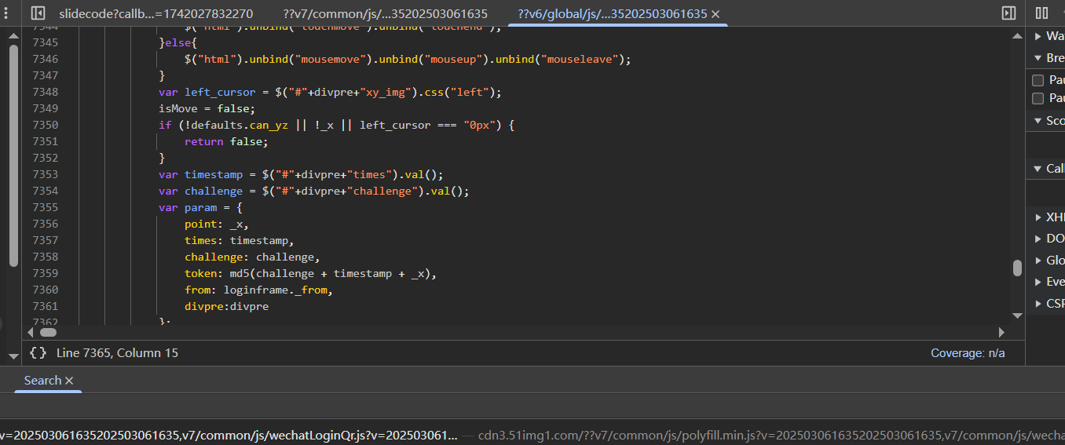1065x445 pixels.
Task: Click left pane scrollbar down arrow
Action: tap(13, 356)
